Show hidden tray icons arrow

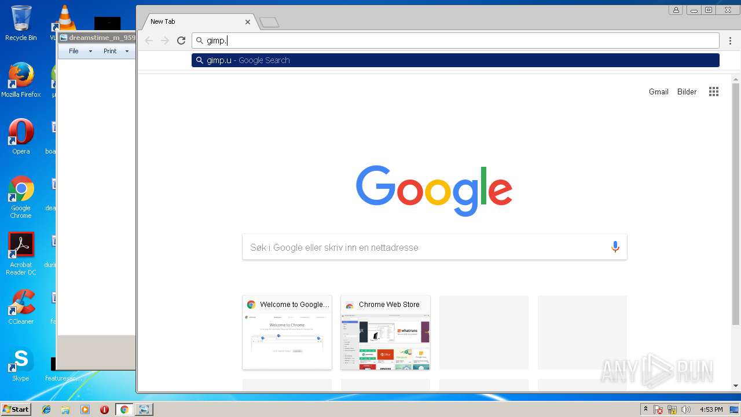645,409
